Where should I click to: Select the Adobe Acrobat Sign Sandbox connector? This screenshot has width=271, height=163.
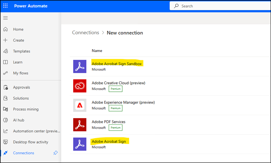(117, 64)
